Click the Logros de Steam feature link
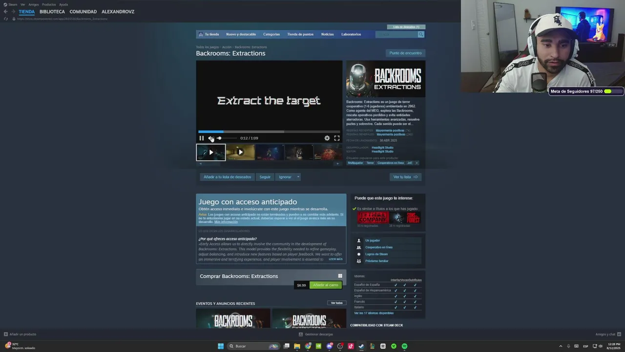Viewport: 625px width, 352px height. [376, 254]
